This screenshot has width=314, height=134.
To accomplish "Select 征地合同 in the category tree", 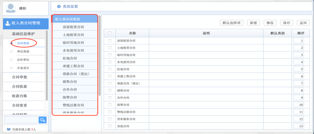I will click(75, 58).
